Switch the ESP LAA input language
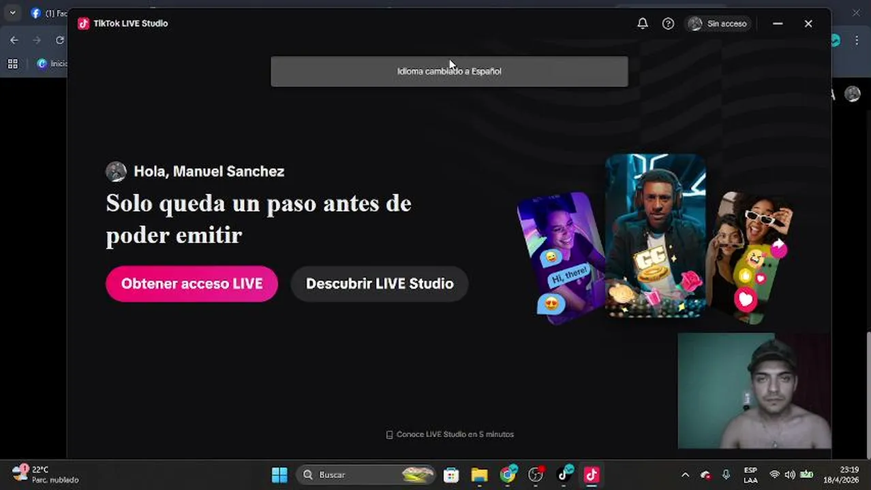The image size is (871, 490). click(x=750, y=475)
